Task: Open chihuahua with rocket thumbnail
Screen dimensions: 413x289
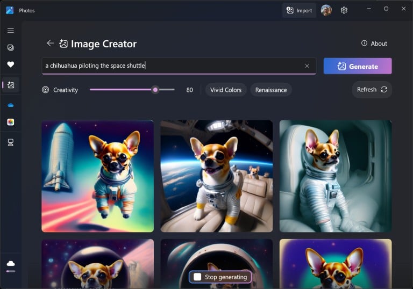Action: (x=98, y=176)
